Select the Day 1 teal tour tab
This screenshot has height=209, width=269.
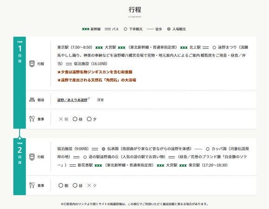(x=19, y=83)
